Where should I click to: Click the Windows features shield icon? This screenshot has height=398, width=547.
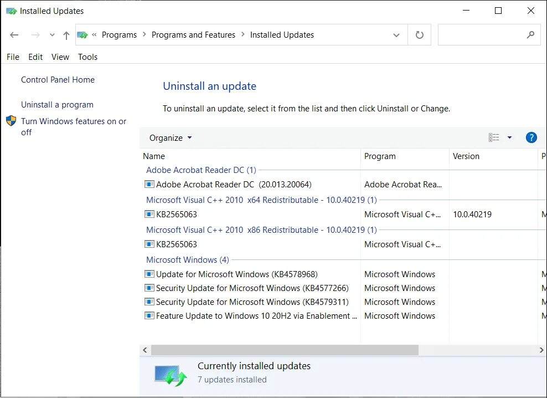(11, 121)
